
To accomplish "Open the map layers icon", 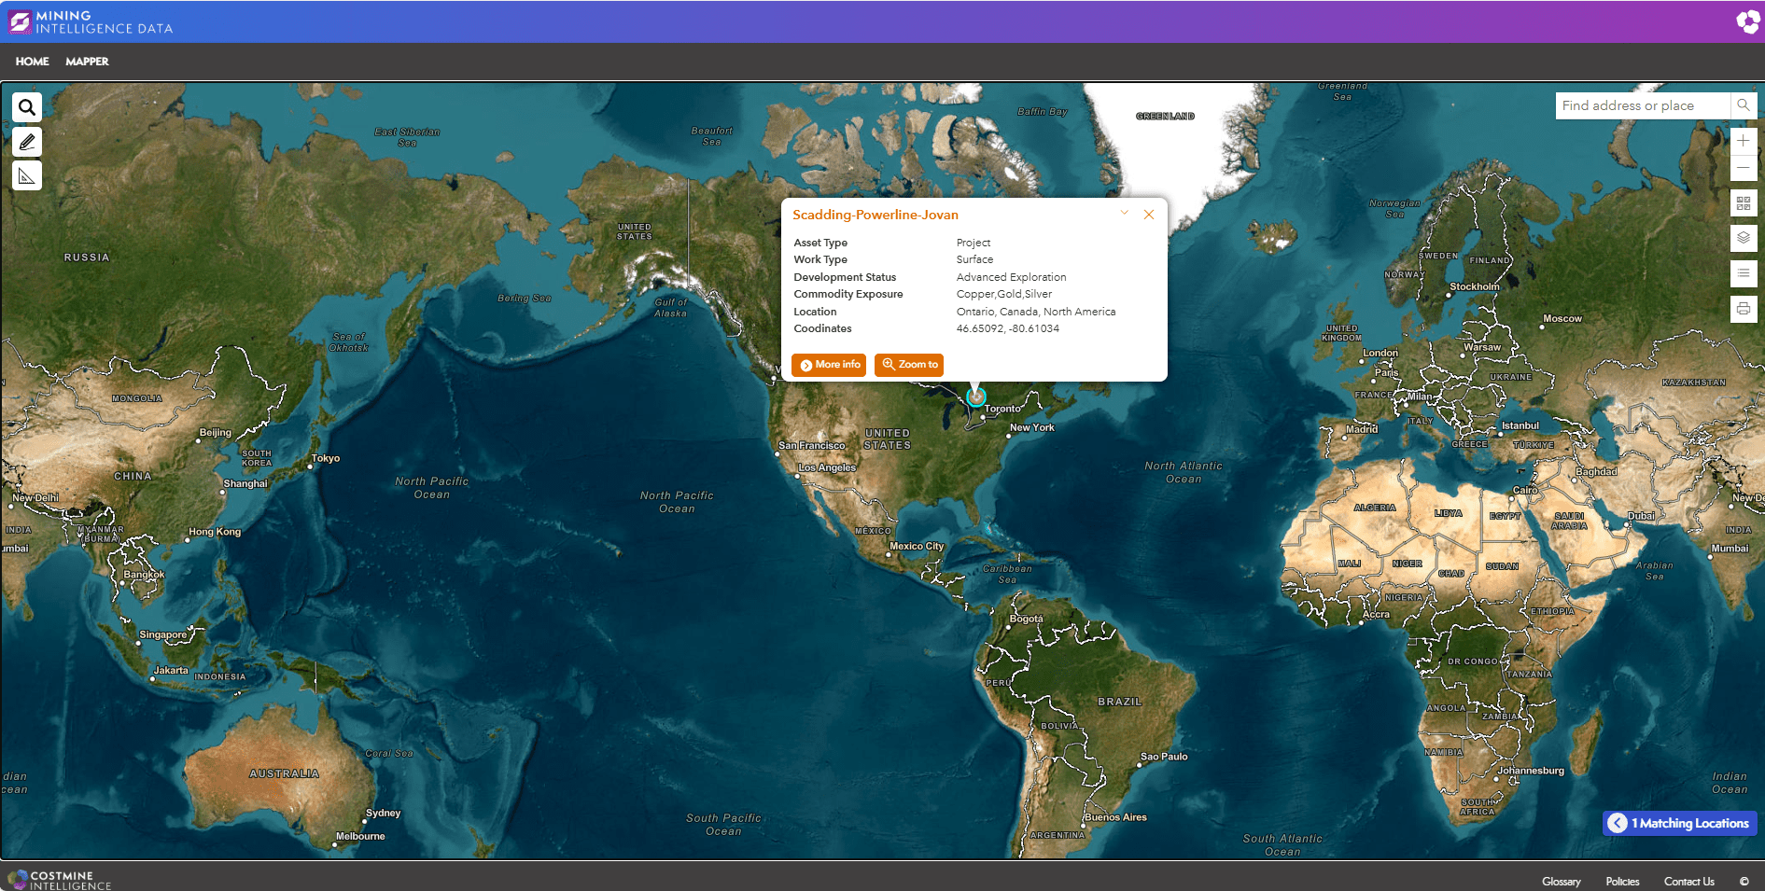I will [x=1744, y=238].
